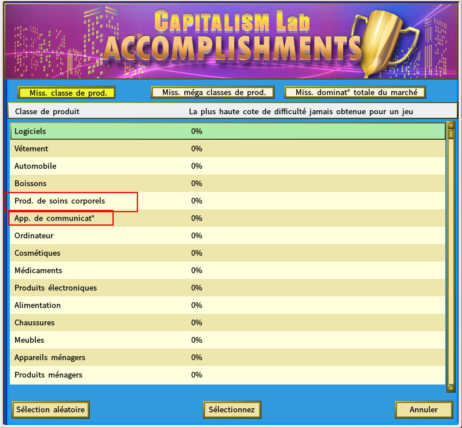
Task: Pick the Meubles row
Action: pos(227,340)
